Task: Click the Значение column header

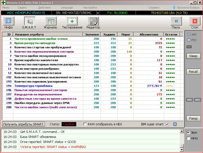Action: (x=92, y=34)
